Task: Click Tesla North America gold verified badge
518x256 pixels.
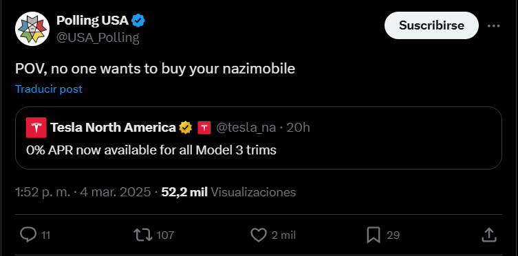Action: click(x=186, y=128)
